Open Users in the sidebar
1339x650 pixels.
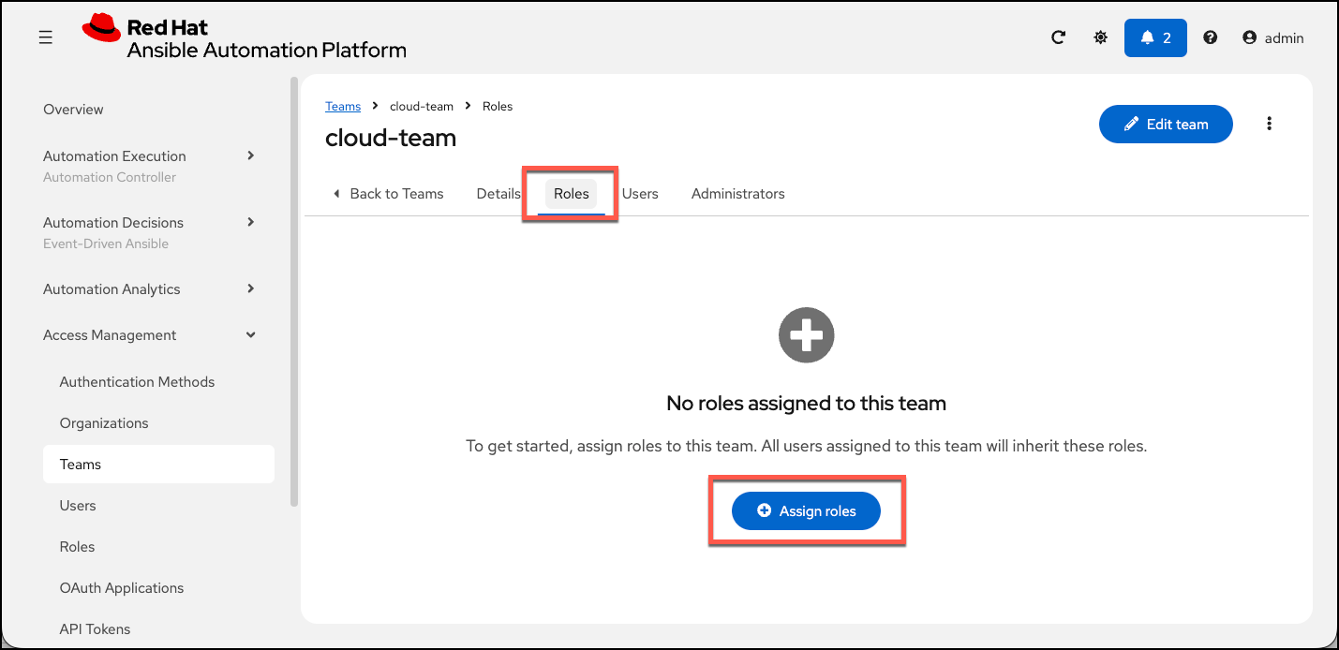[78, 506]
